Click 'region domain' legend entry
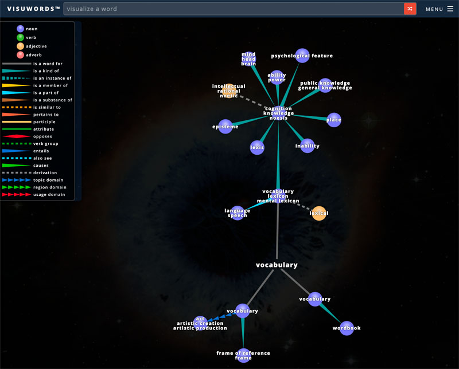 (x=34, y=187)
